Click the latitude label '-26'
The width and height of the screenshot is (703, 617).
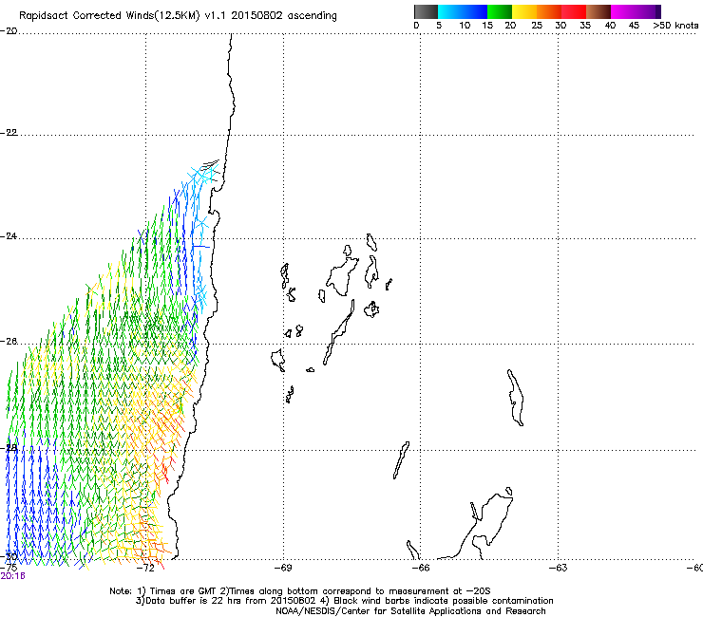9,342
